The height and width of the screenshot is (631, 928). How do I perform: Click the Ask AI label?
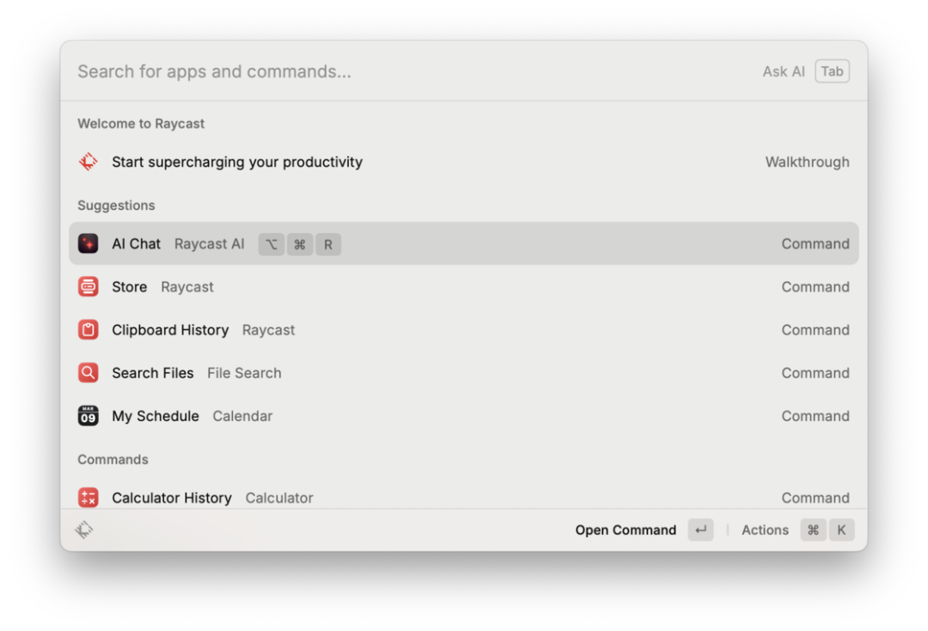pyautogui.click(x=784, y=71)
